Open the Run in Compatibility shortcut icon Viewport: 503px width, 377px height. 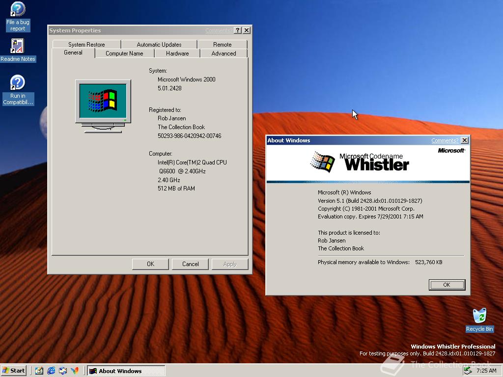[18, 90]
